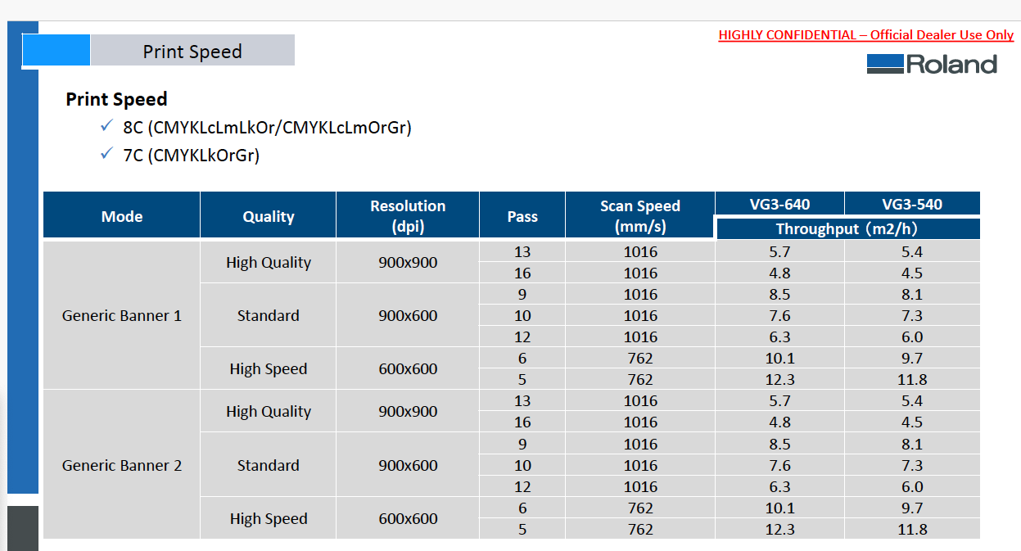Image resolution: width=1021 pixels, height=551 pixels.
Task: Select pass '5' in Generic Banner 1
Action: pyautogui.click(x=522, y=379)
